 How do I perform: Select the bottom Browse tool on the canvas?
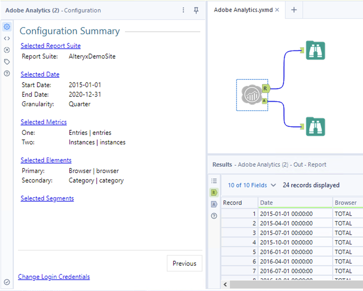click(x=316, y=127)
